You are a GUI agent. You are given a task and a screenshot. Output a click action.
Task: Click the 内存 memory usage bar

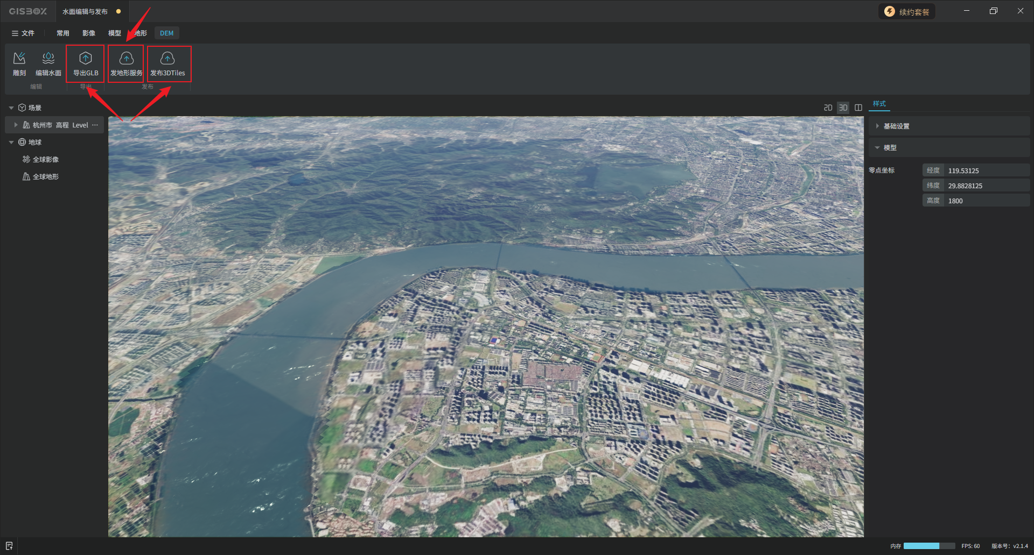(929, 546)
